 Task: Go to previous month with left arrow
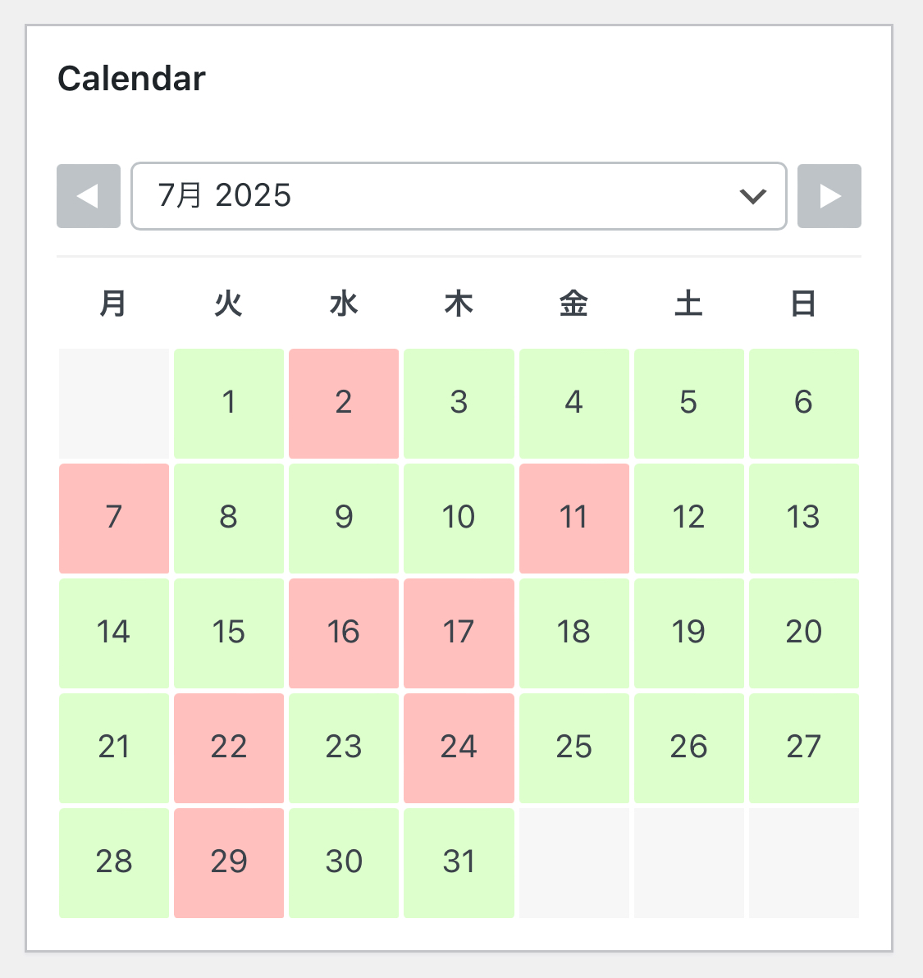[89, 196]
